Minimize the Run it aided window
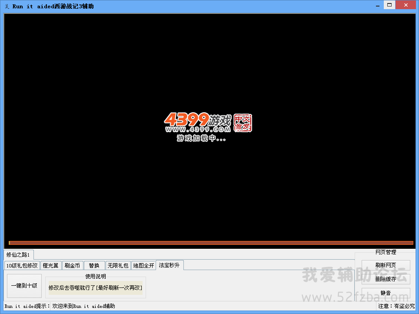Screen dimensions: 419x314 378,5
